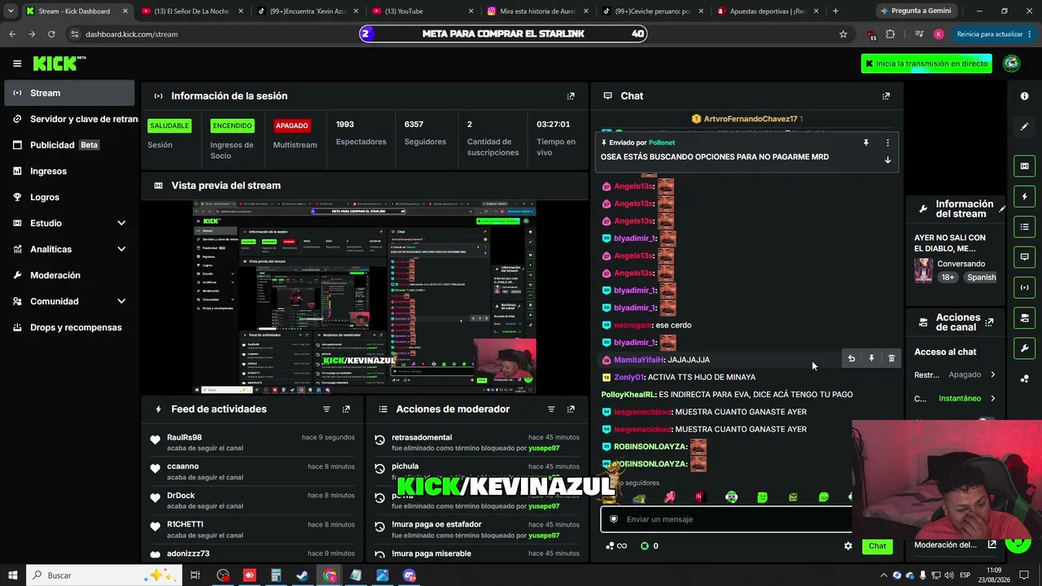
Task: Open the Restringido chat access setting
Action: 955,375
